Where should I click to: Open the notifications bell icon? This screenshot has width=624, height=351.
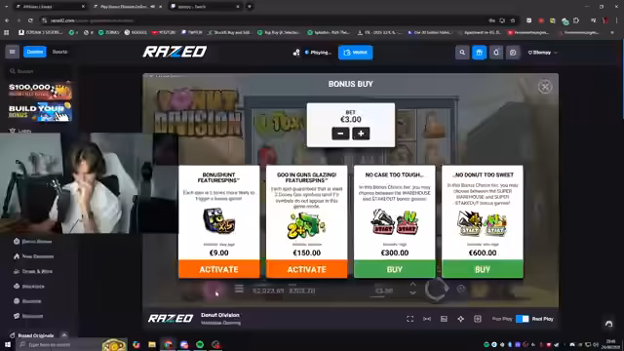(496, 52)
